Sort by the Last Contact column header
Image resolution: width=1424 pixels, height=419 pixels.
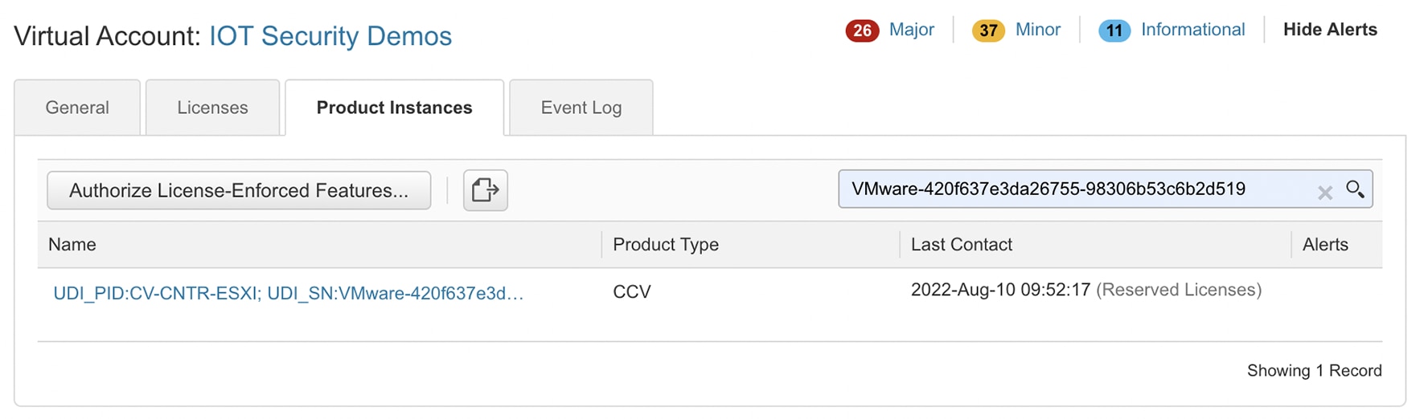961,245
